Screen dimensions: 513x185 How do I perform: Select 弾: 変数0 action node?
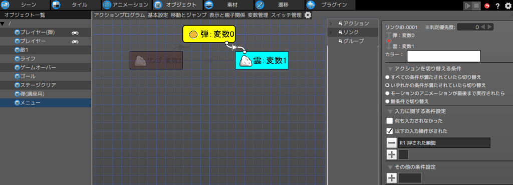click(209, 34)
